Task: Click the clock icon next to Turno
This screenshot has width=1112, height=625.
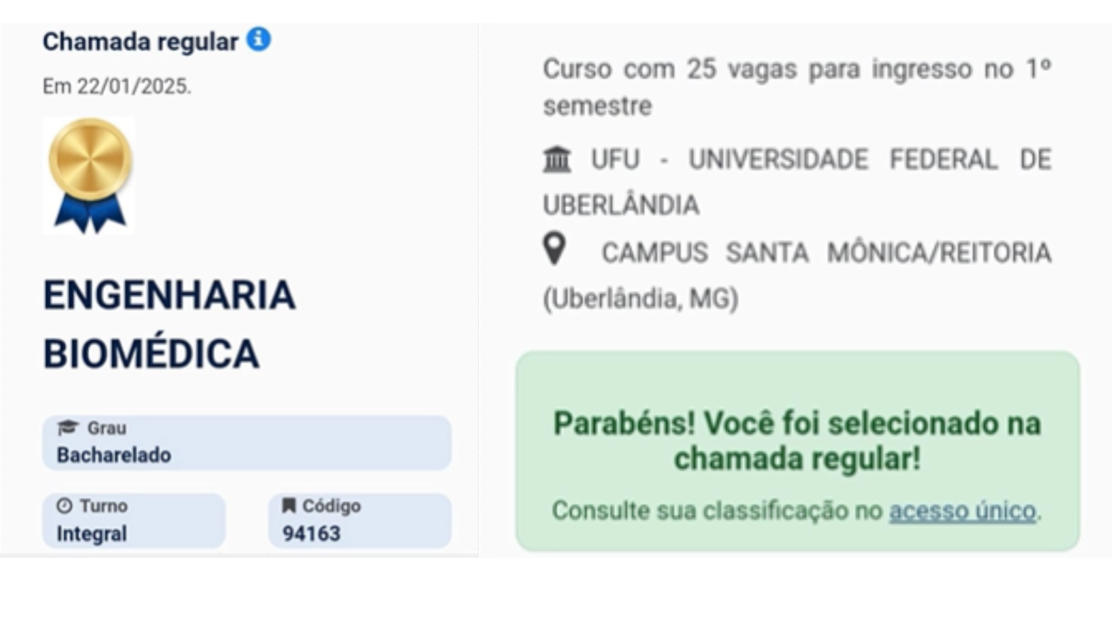Action: (64, 506)
